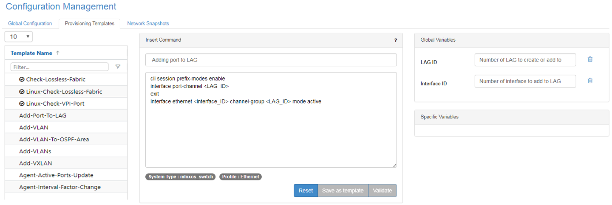Click the Check-Lossless-Fabric check icon
This screenshot has width=612, height=205.
point(22,79)
